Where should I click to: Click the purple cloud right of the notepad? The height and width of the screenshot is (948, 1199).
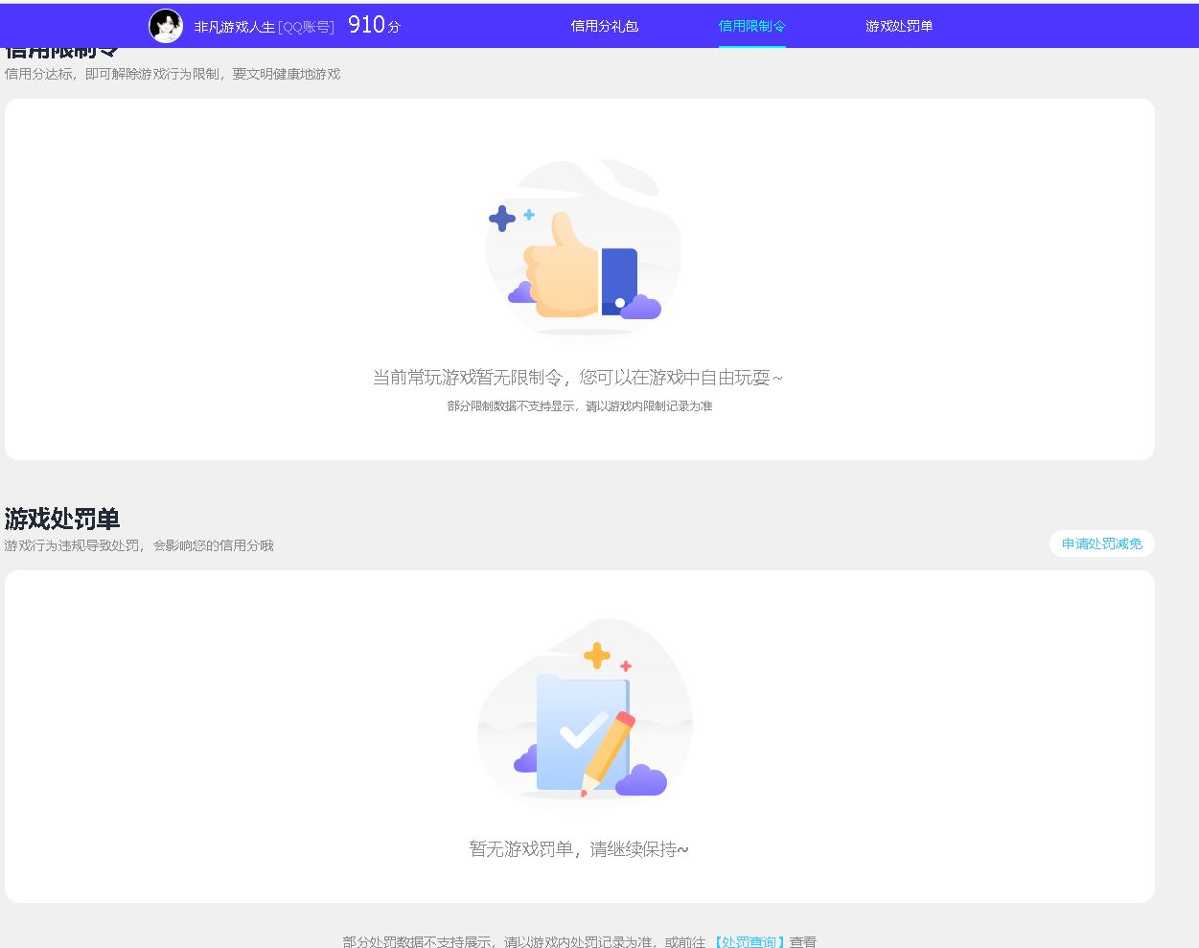[641, 781]
